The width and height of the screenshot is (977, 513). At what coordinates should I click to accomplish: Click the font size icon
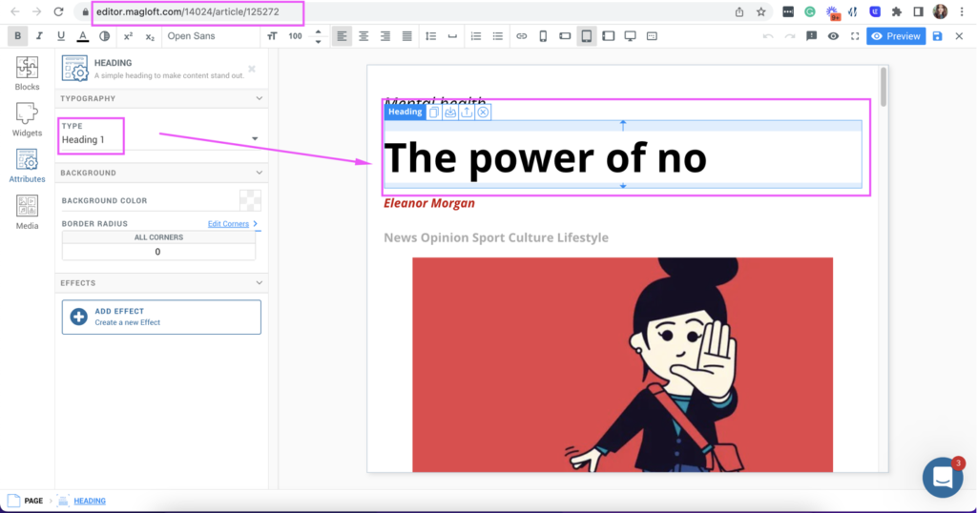[272, 36]
